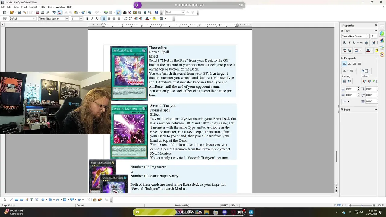
Task: Click the Save document icon
Action: click(19, 12)
